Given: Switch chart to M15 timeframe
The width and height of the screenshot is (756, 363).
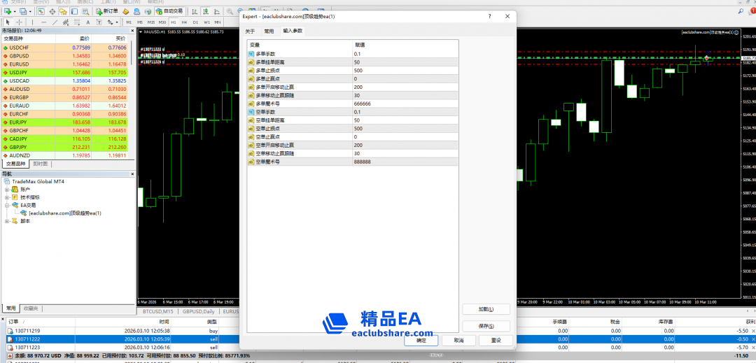Looking at the screenshot, I should (150, 22).
